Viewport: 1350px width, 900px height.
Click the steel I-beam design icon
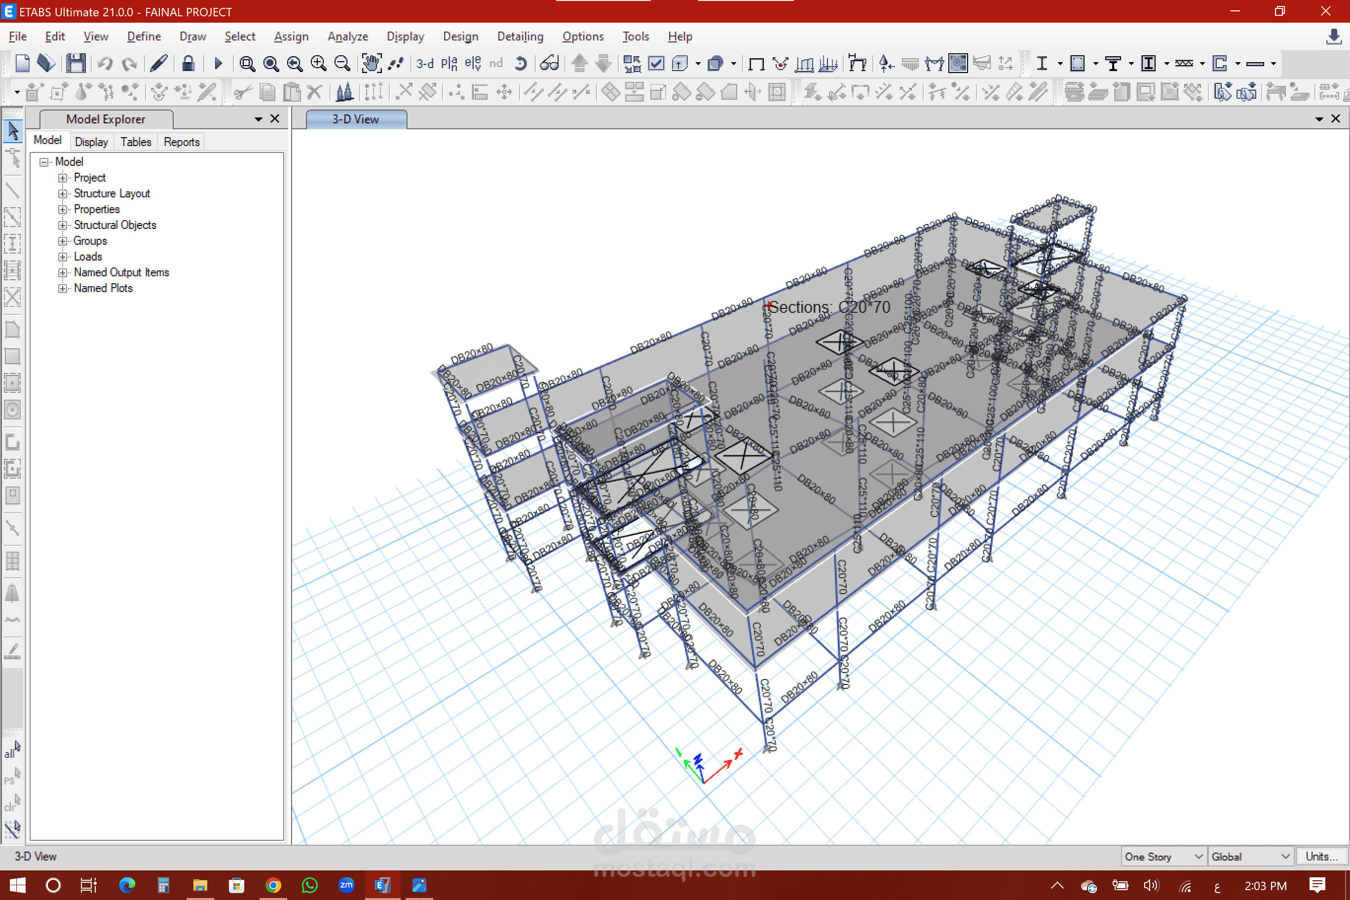1042,63
